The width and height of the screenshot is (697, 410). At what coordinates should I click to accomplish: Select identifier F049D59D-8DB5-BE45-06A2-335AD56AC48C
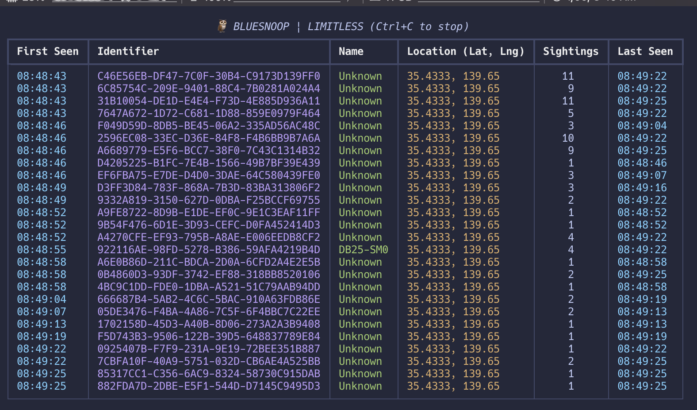pos(209,126)
